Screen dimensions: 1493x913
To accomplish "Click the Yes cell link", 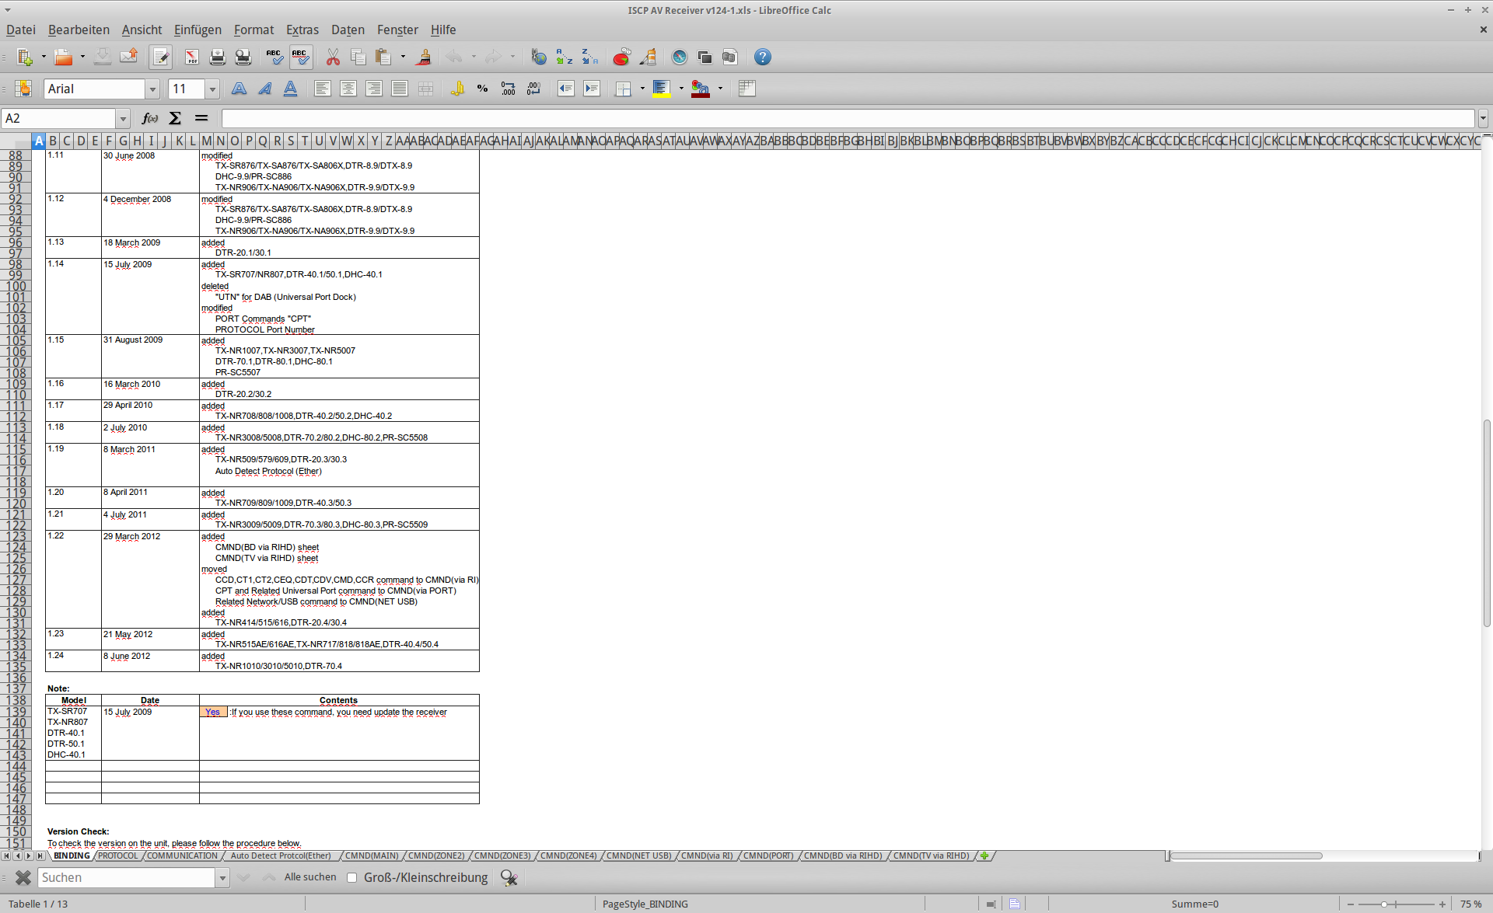I will tap(212, 712).
